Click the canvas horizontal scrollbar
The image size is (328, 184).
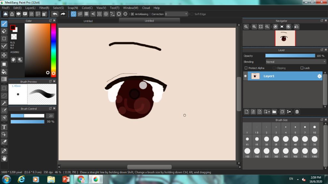coord(149,167)
